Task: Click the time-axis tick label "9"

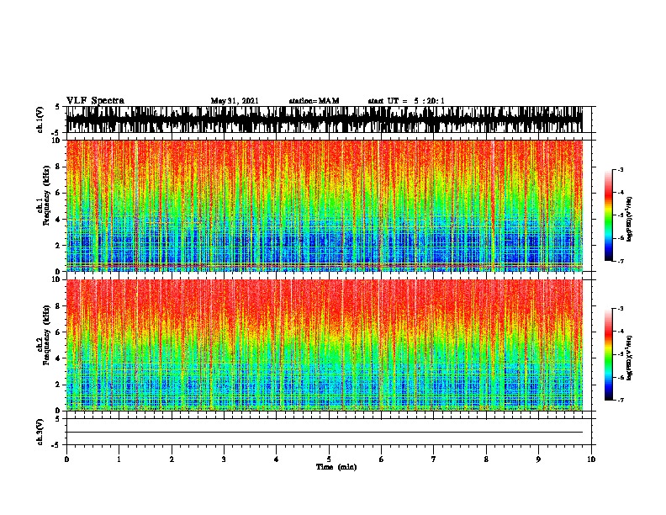Action: tap(538, 459)
